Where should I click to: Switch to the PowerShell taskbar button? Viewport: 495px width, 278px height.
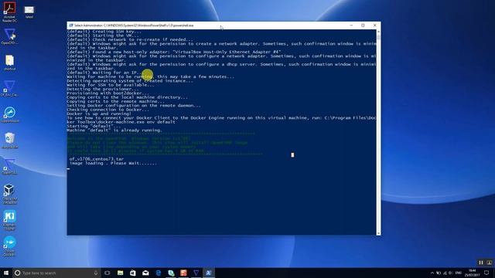point(209,273)
